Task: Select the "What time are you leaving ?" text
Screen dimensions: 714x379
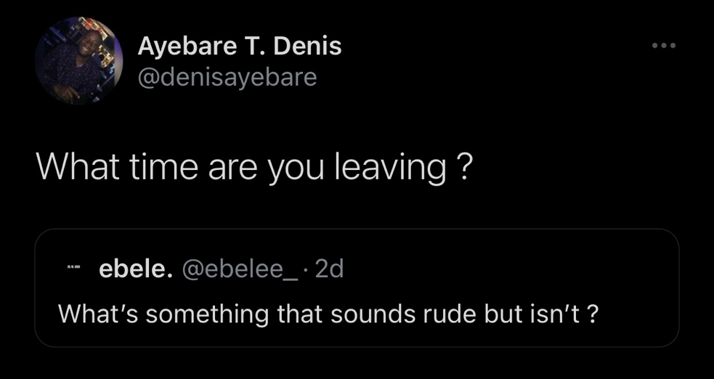Action: 253,168
